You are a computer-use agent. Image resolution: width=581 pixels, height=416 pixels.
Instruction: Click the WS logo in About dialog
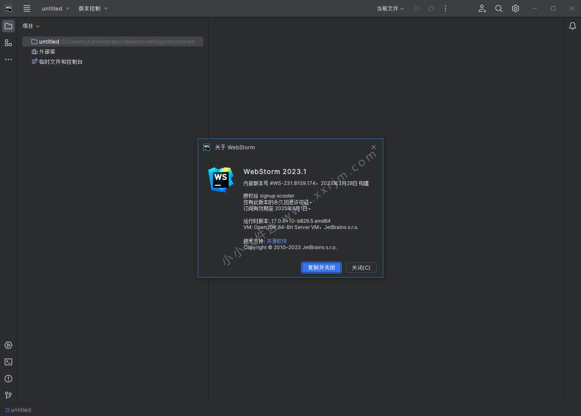pyautogui.click(x=221, y=179)
